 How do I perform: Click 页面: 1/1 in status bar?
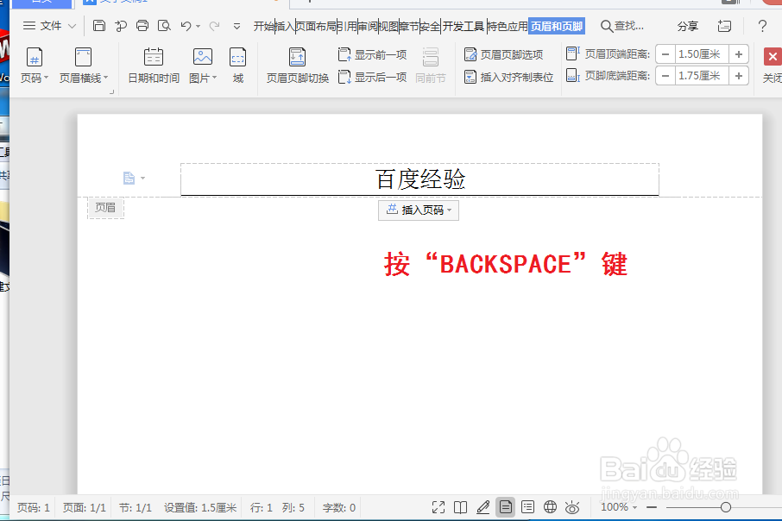pyautogui.click(x=85, y=507)
